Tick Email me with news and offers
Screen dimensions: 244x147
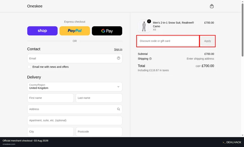(x=29, y=67)
